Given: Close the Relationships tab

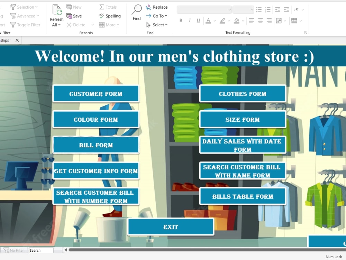Looking at the screenshot, I should click(17, 40).
